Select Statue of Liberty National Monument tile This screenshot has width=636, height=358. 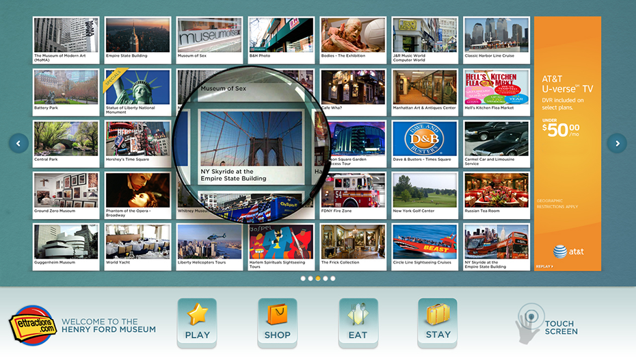click(x=138, y=92)
